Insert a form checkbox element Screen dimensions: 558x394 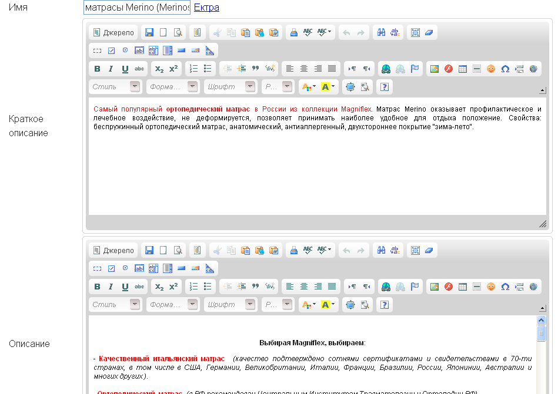coord(111,50)
